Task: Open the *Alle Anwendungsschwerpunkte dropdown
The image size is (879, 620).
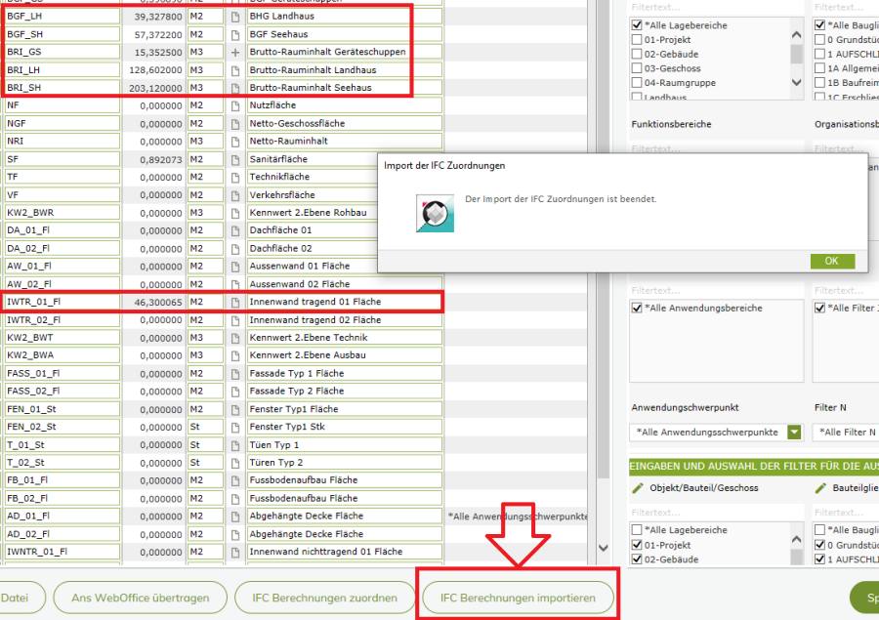Action: pyautogui.click(x=794, y=432)
